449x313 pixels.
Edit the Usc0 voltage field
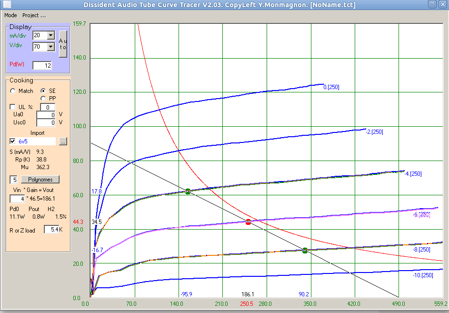[x=46, y=123]
